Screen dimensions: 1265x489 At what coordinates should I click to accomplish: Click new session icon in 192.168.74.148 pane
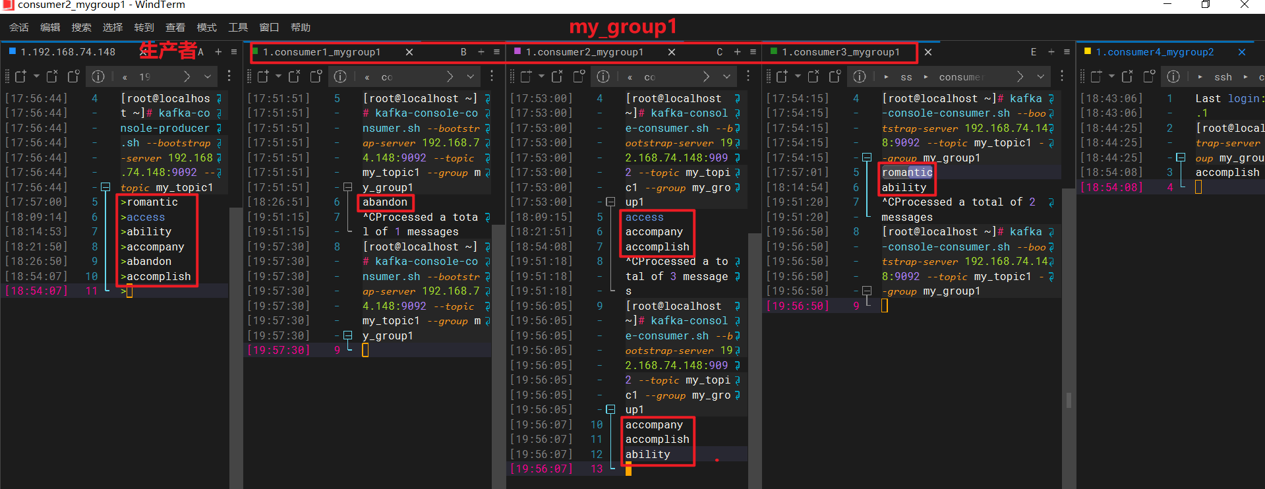click(x=20, y=76)
